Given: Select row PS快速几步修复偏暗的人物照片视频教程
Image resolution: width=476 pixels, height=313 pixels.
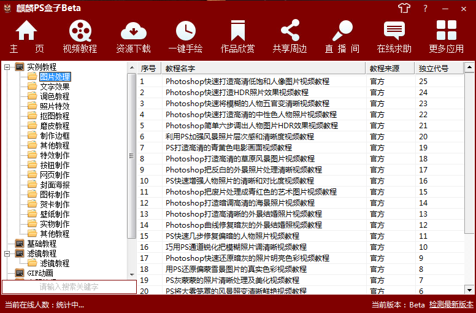Looking at the screenshot, I should coord(301,236).
